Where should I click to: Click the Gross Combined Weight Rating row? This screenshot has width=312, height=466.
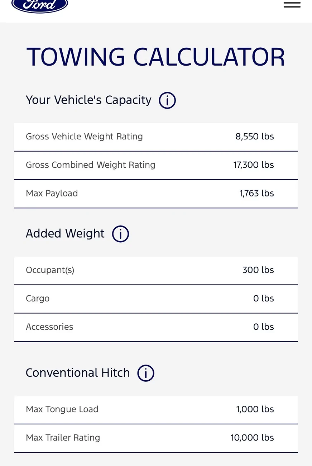coord(156,165)
